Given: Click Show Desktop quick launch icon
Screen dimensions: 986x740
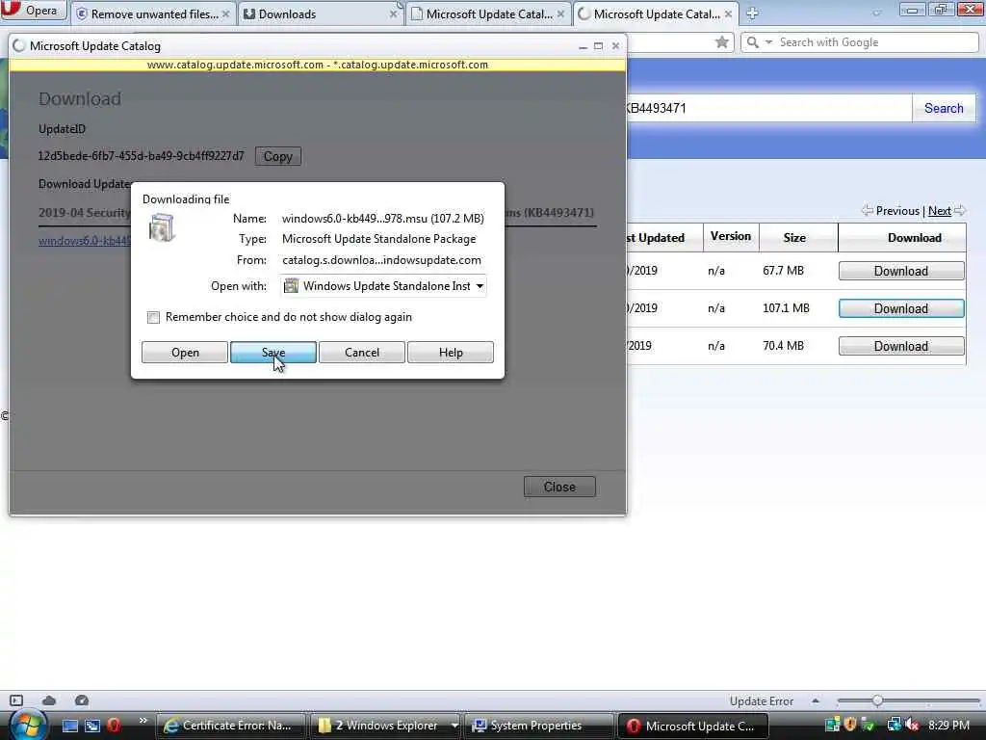Looking at the screenshot, I should coord(70,726).
